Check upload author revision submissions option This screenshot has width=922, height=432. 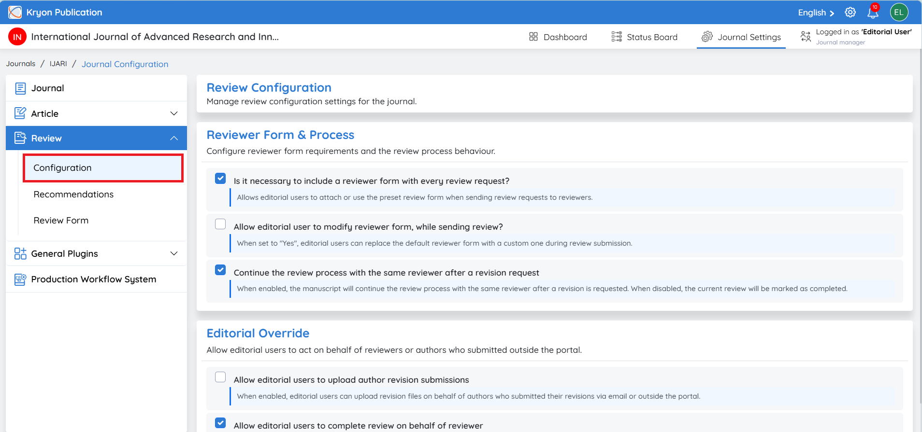coord(220,377)
